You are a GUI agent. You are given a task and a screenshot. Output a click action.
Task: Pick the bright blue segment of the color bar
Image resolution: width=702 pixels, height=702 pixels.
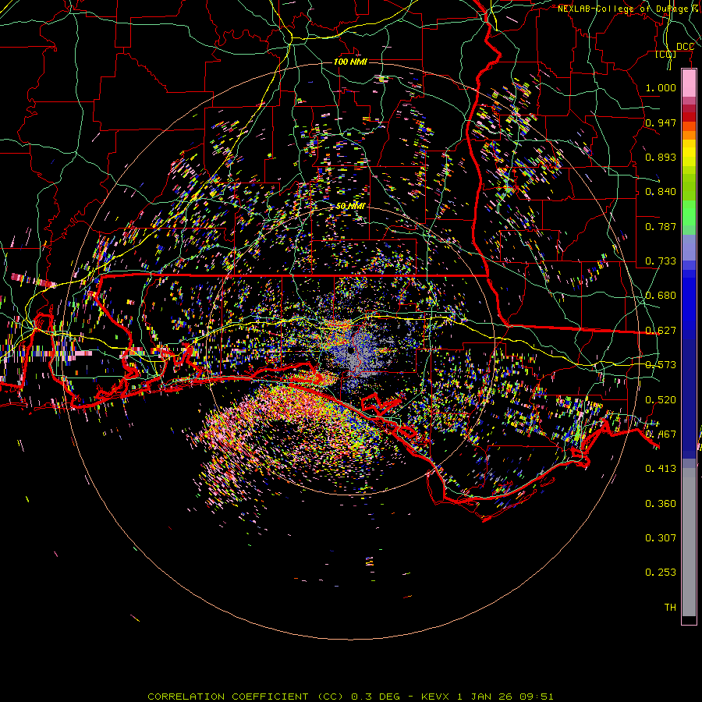[x=689, y=304]
